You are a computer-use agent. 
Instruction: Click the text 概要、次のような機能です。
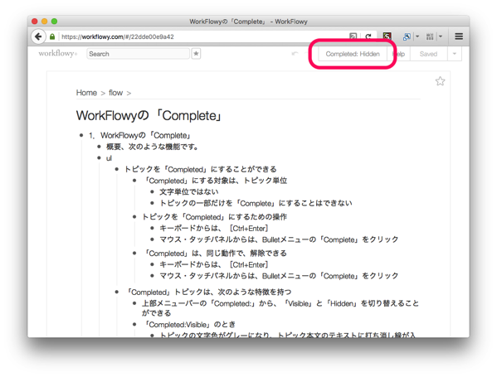pyautogui.click(x=152, y=147)
